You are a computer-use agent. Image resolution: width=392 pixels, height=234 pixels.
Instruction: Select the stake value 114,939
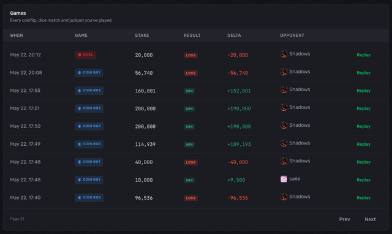(145, 145)
